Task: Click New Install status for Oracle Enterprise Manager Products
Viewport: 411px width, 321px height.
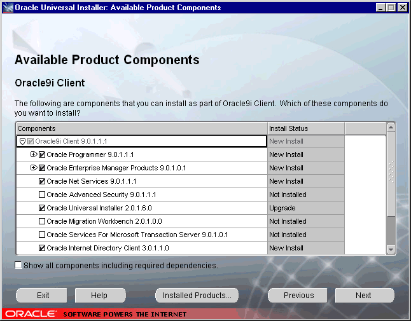Action: (x=306, y=168)
